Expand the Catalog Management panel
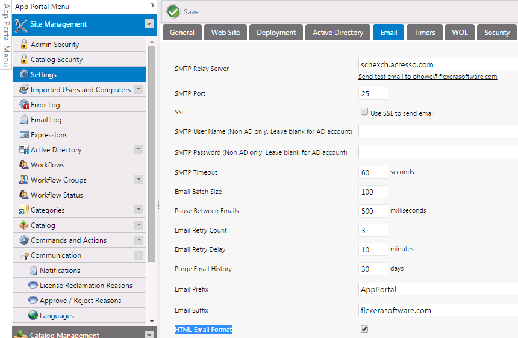 [149, 334]
